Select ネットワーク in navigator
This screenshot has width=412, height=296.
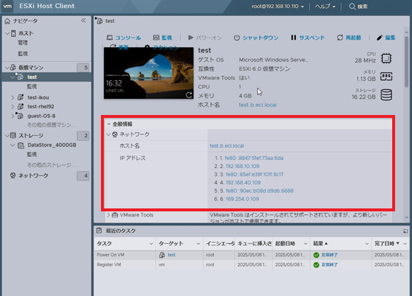(x=33, y=176)
